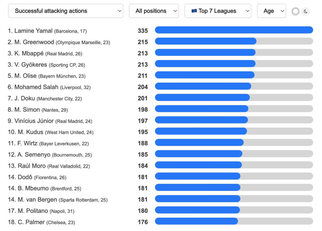Viewport: 322px width, 231px height.
Task: Click the 201 value for J. Doku
Action: tap(143, 98)
